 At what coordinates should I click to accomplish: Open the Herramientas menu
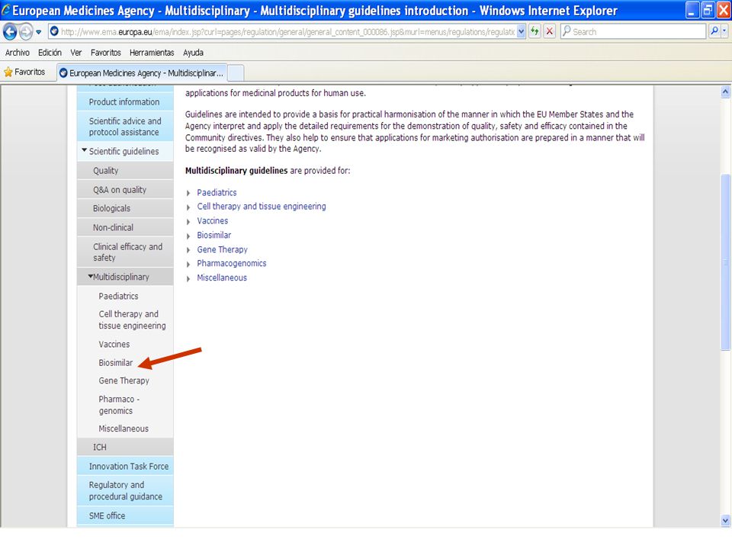pyautogui.click(x=152, y=53)
